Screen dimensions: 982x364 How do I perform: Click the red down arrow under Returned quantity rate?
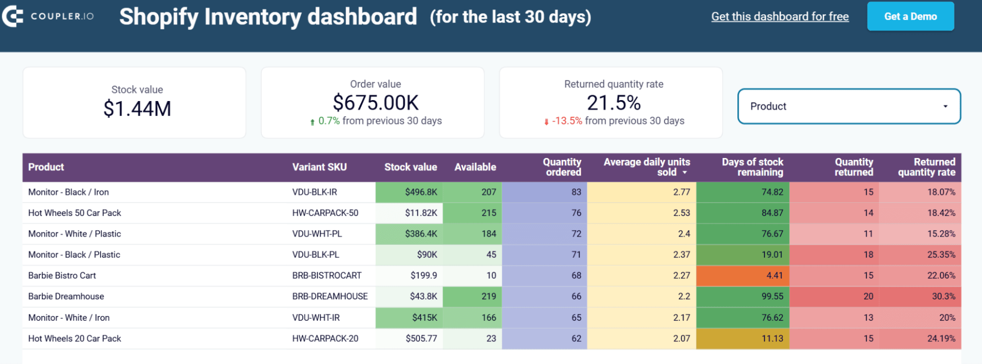546,122
